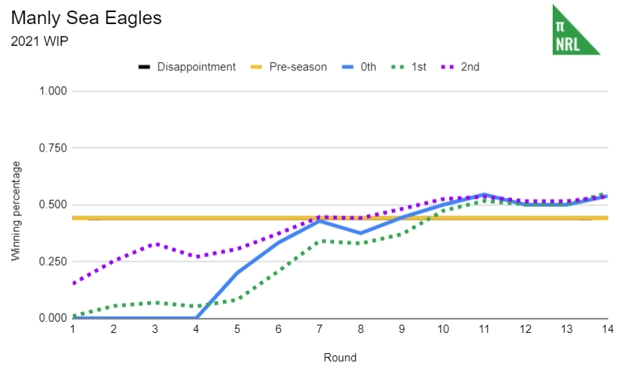
Task: Click the 1st legend green dotted swatch
Action: point(398,67)
